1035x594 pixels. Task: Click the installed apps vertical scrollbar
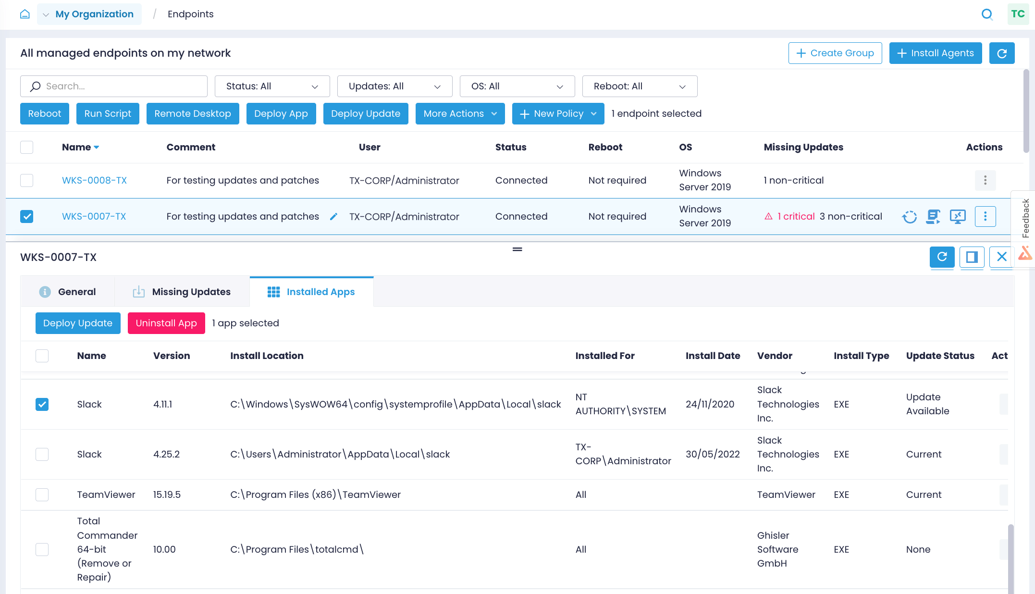(1011, 558)
